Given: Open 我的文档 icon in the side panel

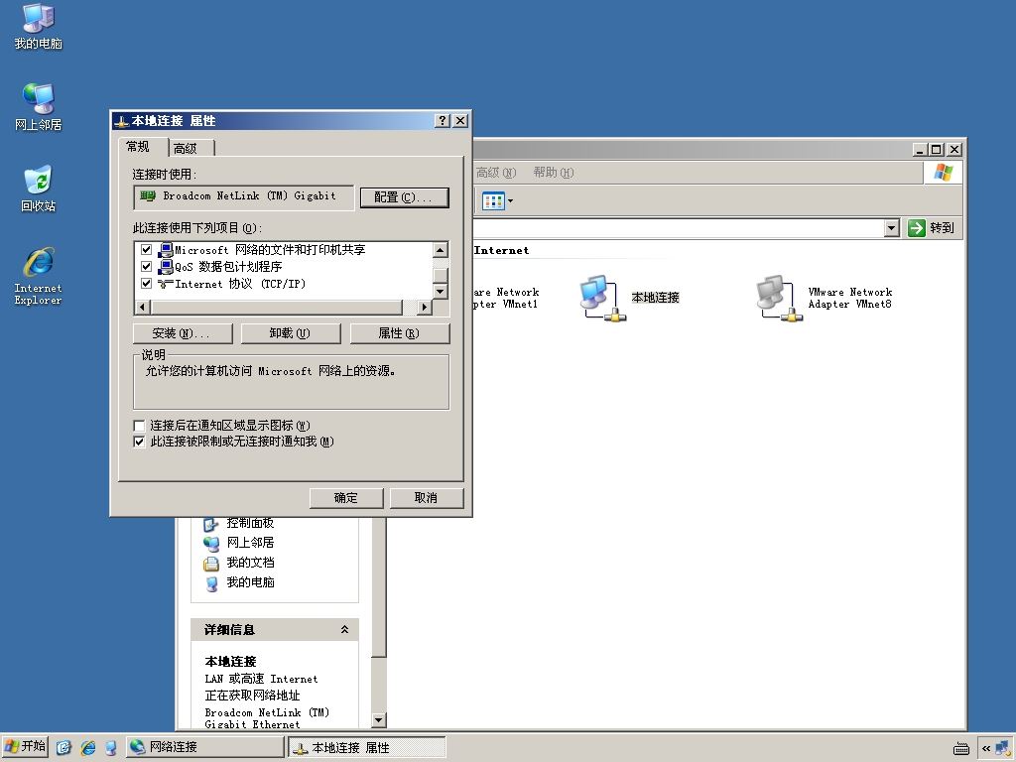Looking at the screenshot, I should [210, 564].
